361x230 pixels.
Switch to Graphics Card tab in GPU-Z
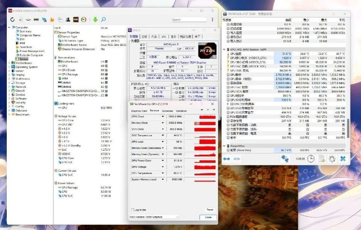point(139,111)
